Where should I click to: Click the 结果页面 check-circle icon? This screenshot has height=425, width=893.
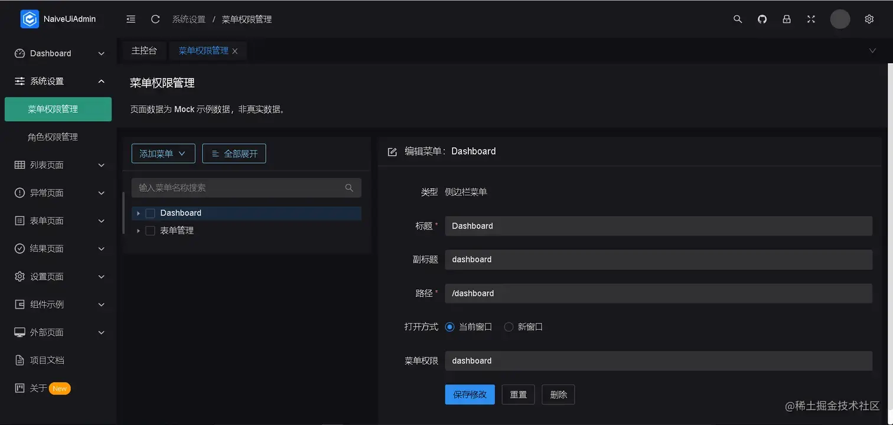pos(19,249)
